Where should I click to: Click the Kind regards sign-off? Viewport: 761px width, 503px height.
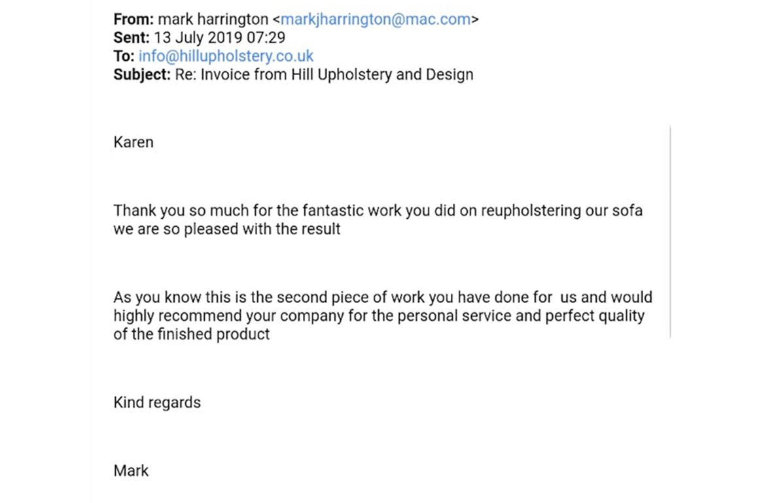click(x=157, y=402)
